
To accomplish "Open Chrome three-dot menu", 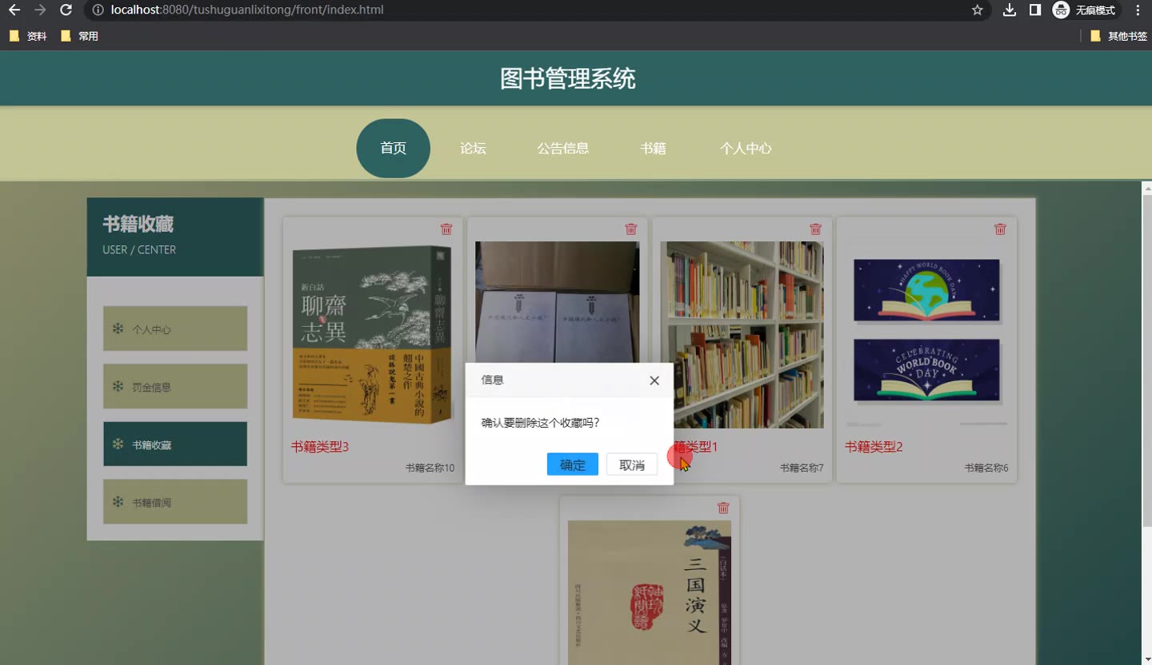I will click(x=1138, y=10).
